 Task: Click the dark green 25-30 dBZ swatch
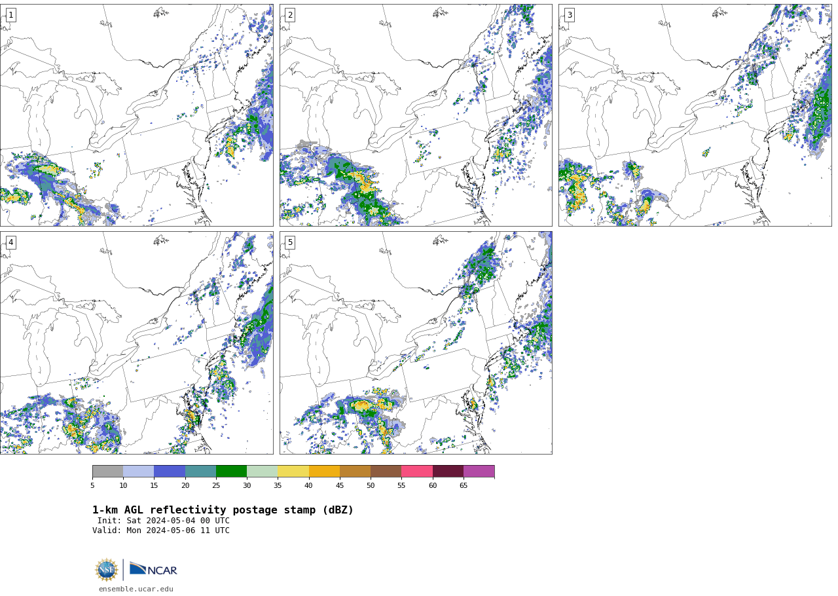point(231,472)
